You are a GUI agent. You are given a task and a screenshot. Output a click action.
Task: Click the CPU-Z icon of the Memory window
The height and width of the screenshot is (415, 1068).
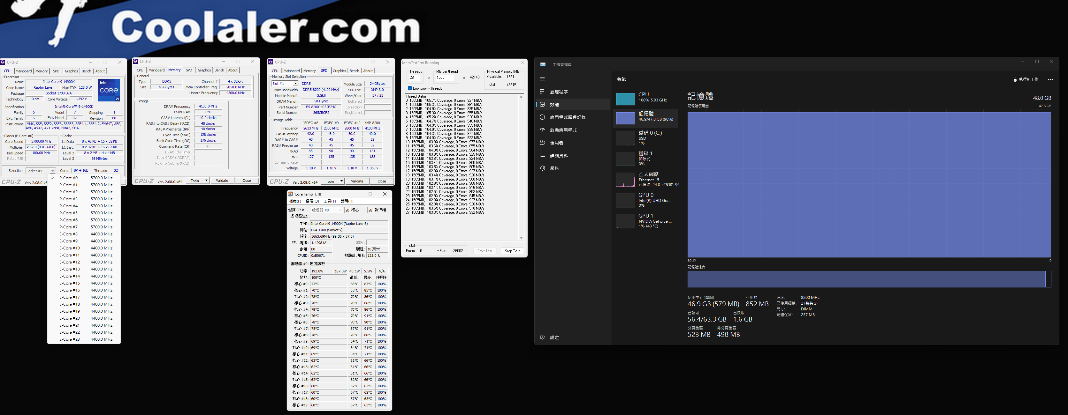(135, 61)
